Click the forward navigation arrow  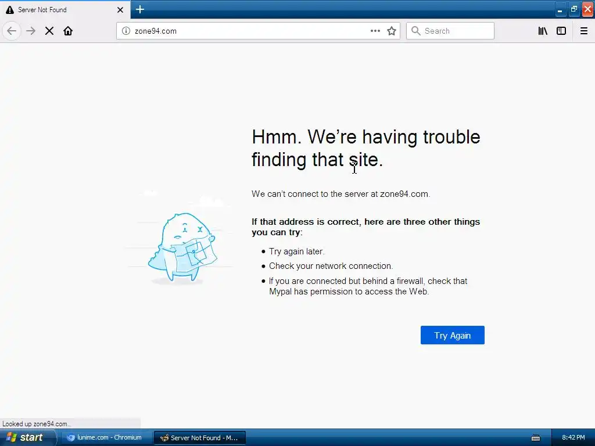[31, 31]
